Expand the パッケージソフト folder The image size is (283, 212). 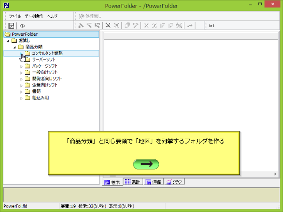pyautogui.click(x=21, y=67)
